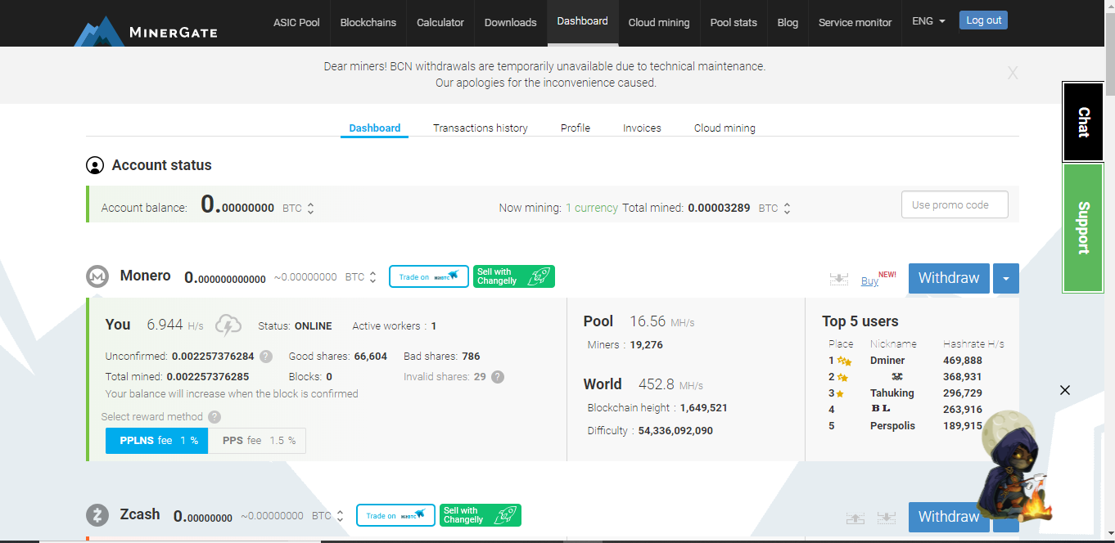Click the Perspolis top user row
The width and height of the screenshot is (1115, 543).
(913, 426)
